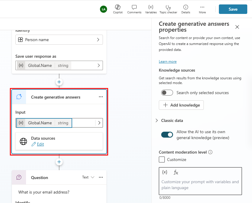Open the Variables panel
This screenshot has width=252, height=203.
(x=151, y=9)
